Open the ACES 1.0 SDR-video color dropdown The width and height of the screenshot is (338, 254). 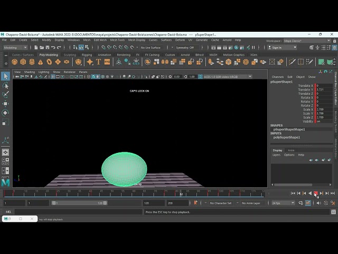[x=228, y=77]
